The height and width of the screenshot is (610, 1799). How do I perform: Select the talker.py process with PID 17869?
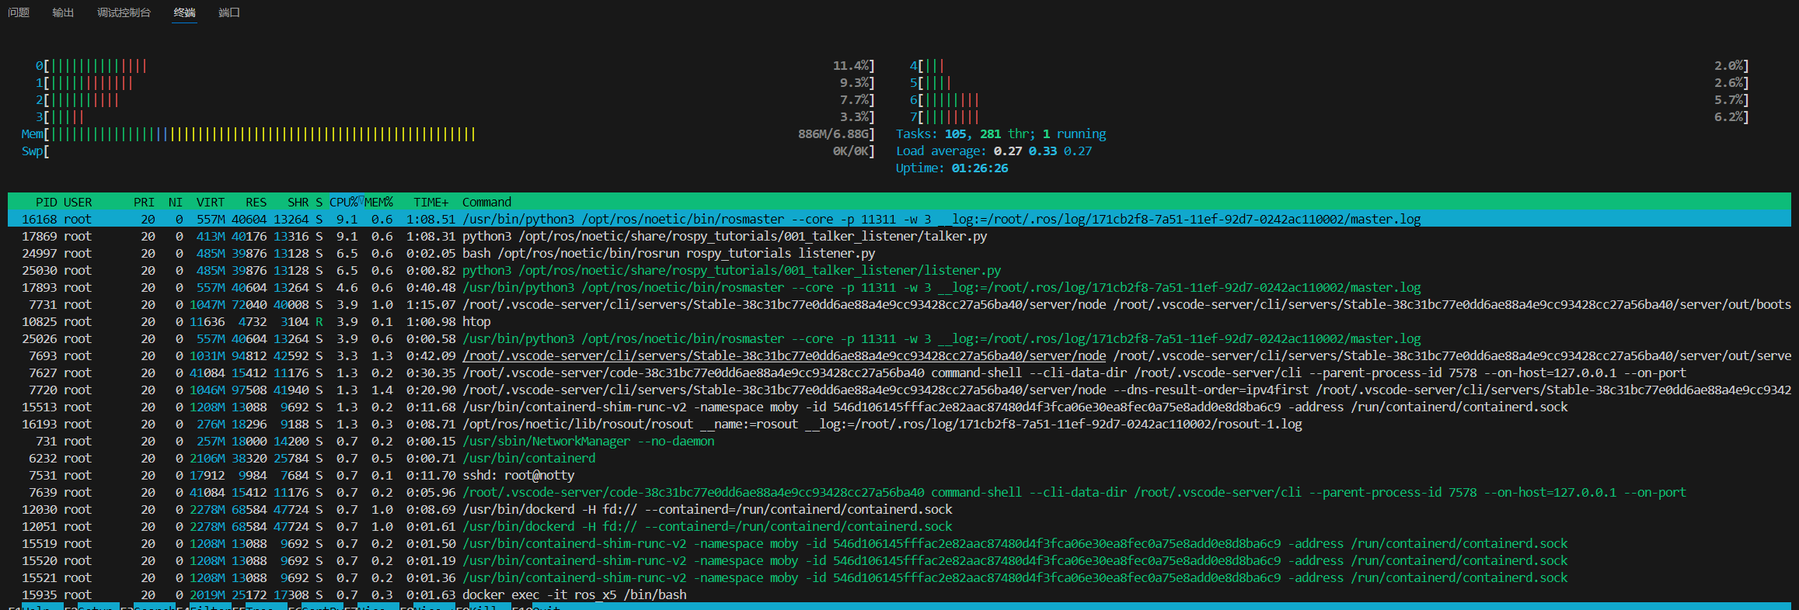coord(723,236)
